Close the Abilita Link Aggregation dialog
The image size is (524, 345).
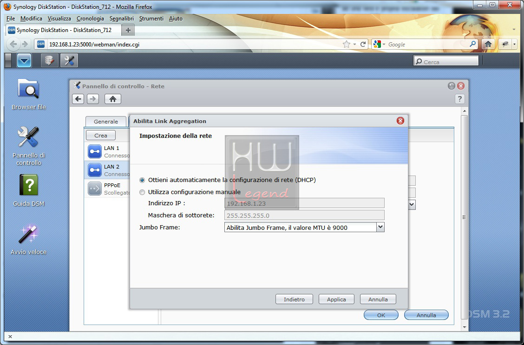[400, 121]
